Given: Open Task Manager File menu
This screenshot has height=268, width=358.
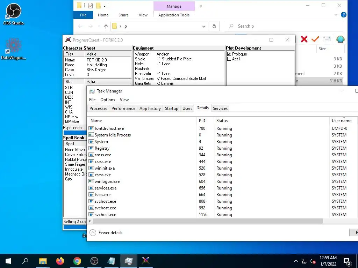Looking at the screenshot, I should pos(92,100).
